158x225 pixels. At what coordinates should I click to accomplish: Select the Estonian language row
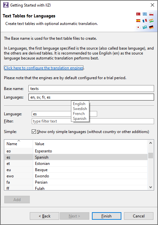76,164
